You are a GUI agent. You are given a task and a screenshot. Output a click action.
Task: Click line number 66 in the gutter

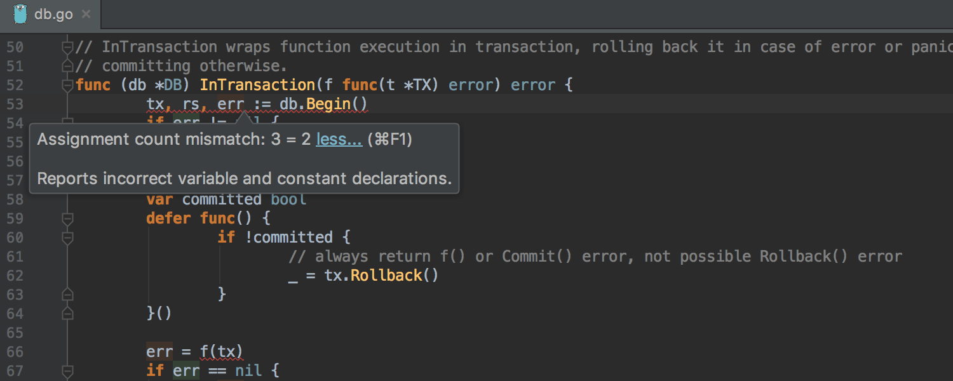(15, 352)
